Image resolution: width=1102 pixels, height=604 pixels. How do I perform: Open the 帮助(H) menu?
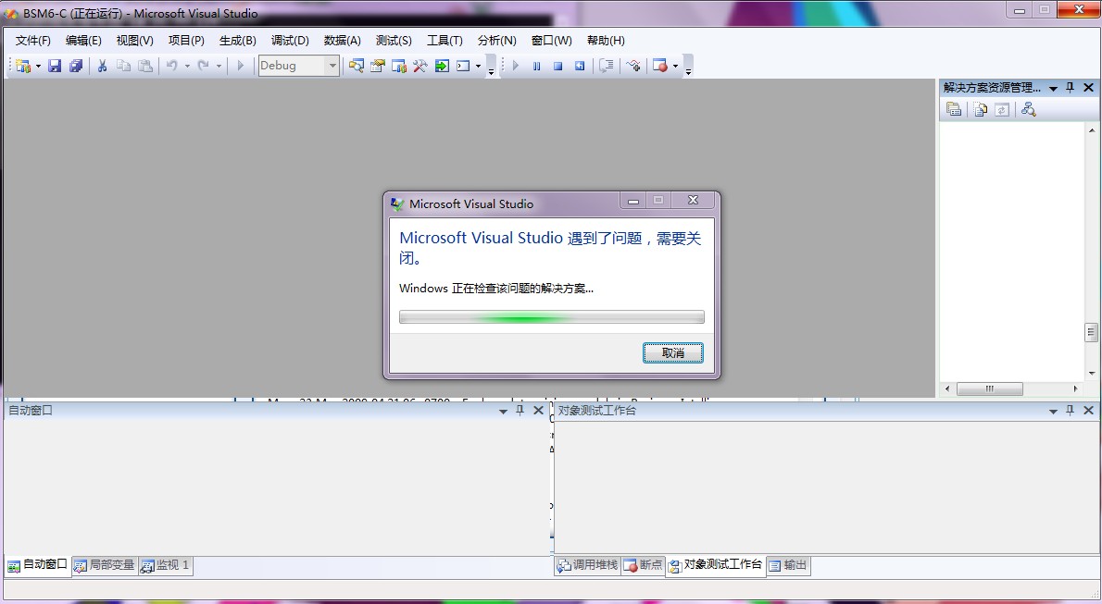(x=606, y=41)
